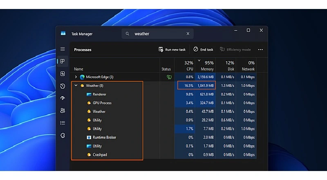The image size is (327, 180).
Task: Click the Crashpad weather icon
Action: coord(89,155)
